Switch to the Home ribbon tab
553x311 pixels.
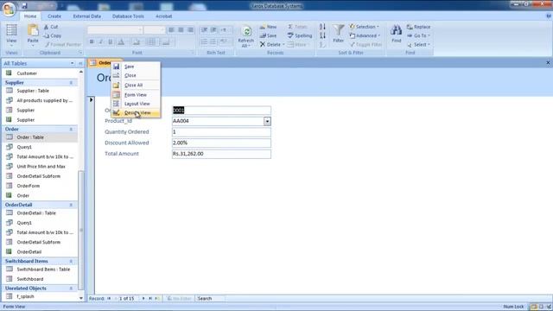(30, 16)
